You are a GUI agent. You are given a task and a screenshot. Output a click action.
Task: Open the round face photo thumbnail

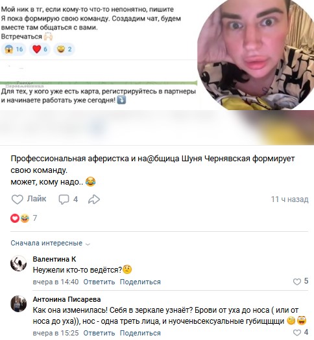(x=256, y=55)
